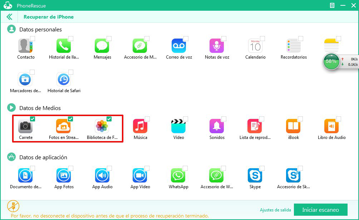Click the 58% floating memory widget

331,61
